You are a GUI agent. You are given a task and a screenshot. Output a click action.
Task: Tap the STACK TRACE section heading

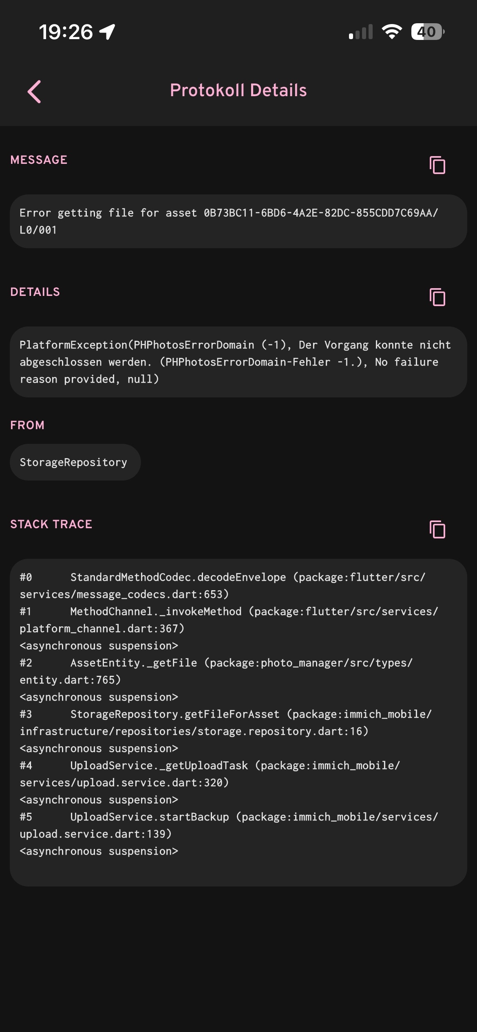click(x=51, y=524)
